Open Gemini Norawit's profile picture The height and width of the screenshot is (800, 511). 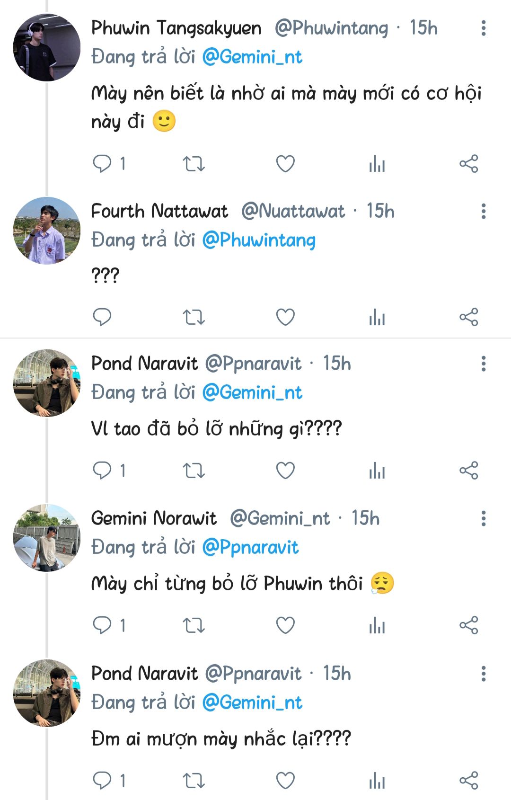click(x=46, y=538)
